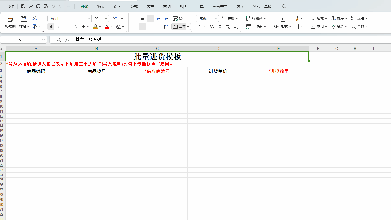Open the 数据 (Data) tab

click(150, 7)
